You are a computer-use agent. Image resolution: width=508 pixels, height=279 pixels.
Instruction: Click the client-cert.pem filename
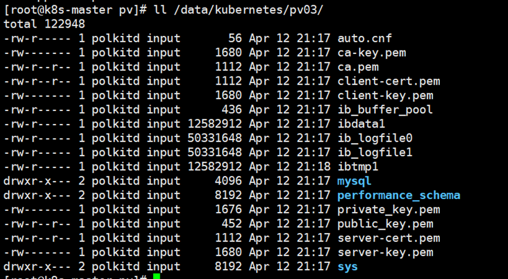click(388, 81)
